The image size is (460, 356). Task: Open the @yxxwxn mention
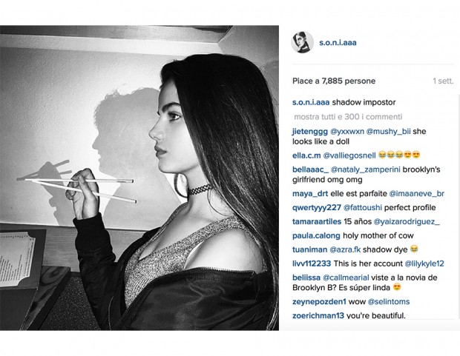coord(347,132)
